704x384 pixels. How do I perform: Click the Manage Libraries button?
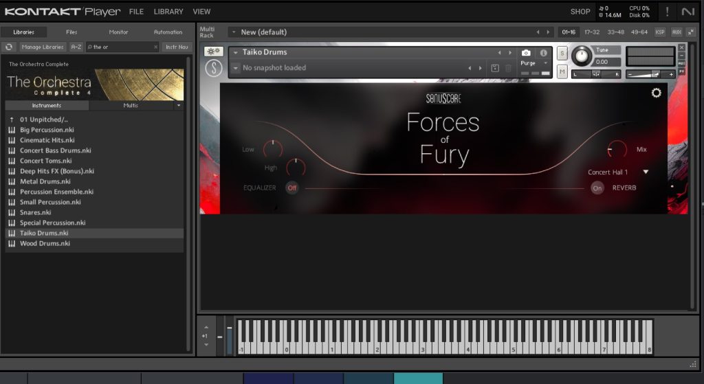(43, 47)
